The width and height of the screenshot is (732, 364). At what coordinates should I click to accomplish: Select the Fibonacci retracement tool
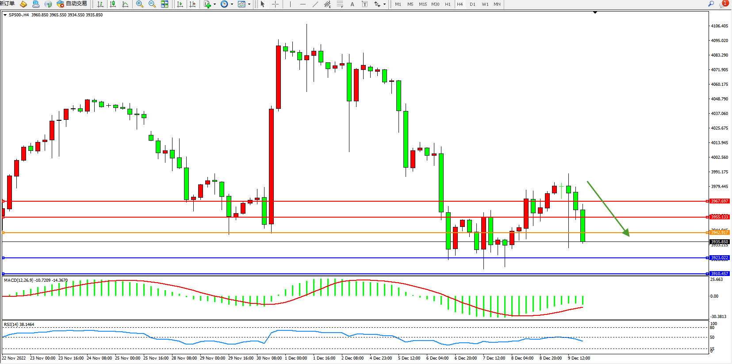point(340,4)
